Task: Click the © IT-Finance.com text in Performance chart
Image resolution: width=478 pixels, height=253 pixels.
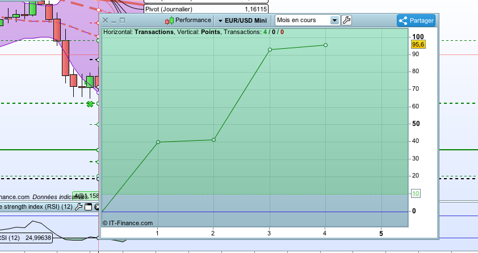Action: coord(127,223)
